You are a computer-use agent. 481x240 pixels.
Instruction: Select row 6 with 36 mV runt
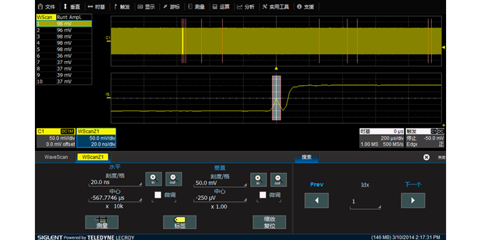tap(63, 55)
